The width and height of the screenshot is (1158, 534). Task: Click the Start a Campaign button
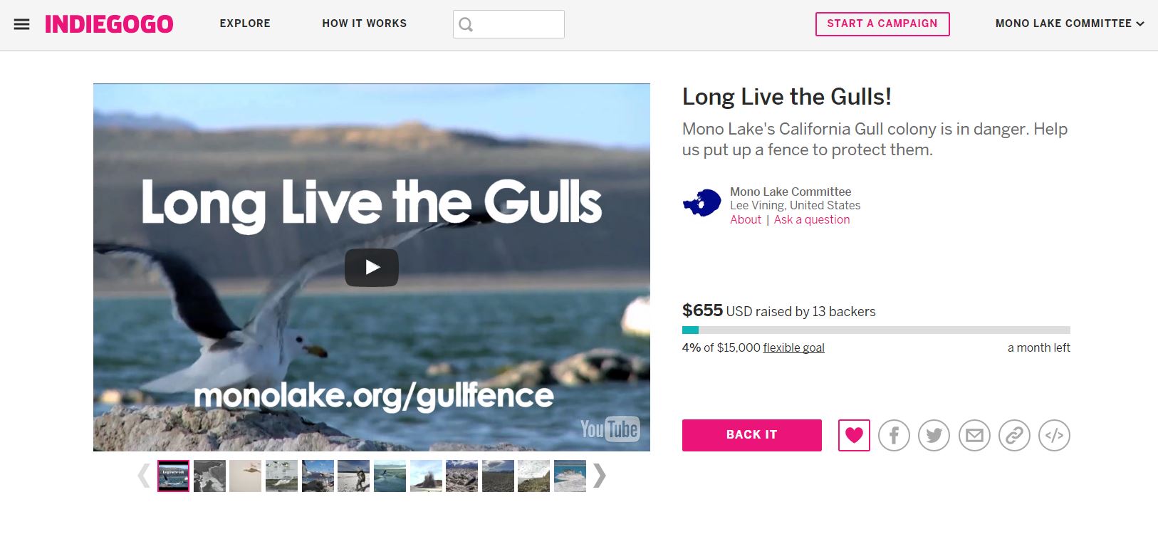point(882,23)
